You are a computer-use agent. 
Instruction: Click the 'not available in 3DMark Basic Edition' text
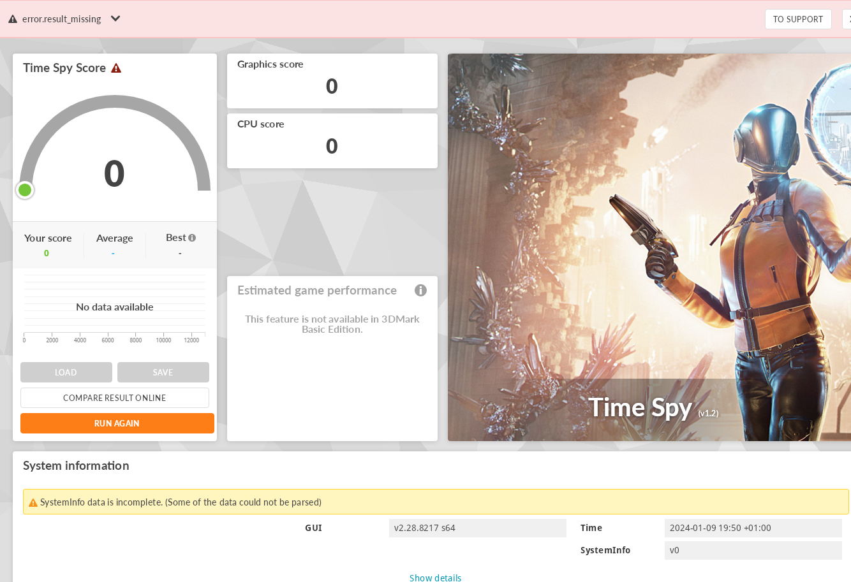pos(332,324)
